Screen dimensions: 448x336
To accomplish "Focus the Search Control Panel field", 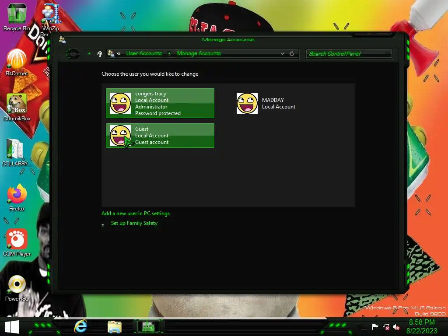I will [x=349, y=54].
